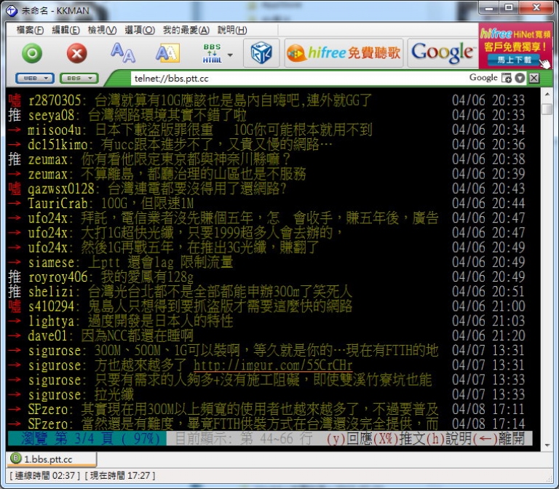Click the royroy406 comment line
This screenshot has width=559, height=489.
(266, 277)
